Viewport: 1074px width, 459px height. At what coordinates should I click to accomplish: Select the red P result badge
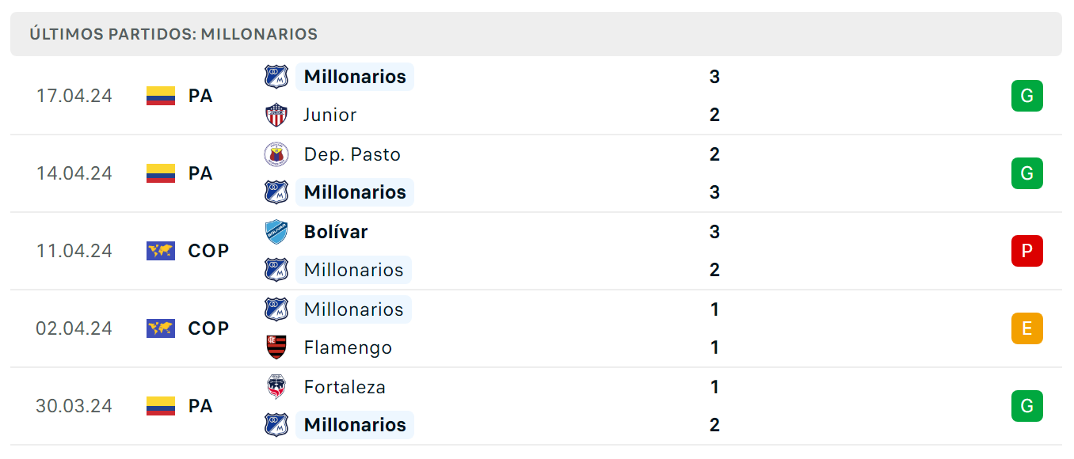(1026, 251)
